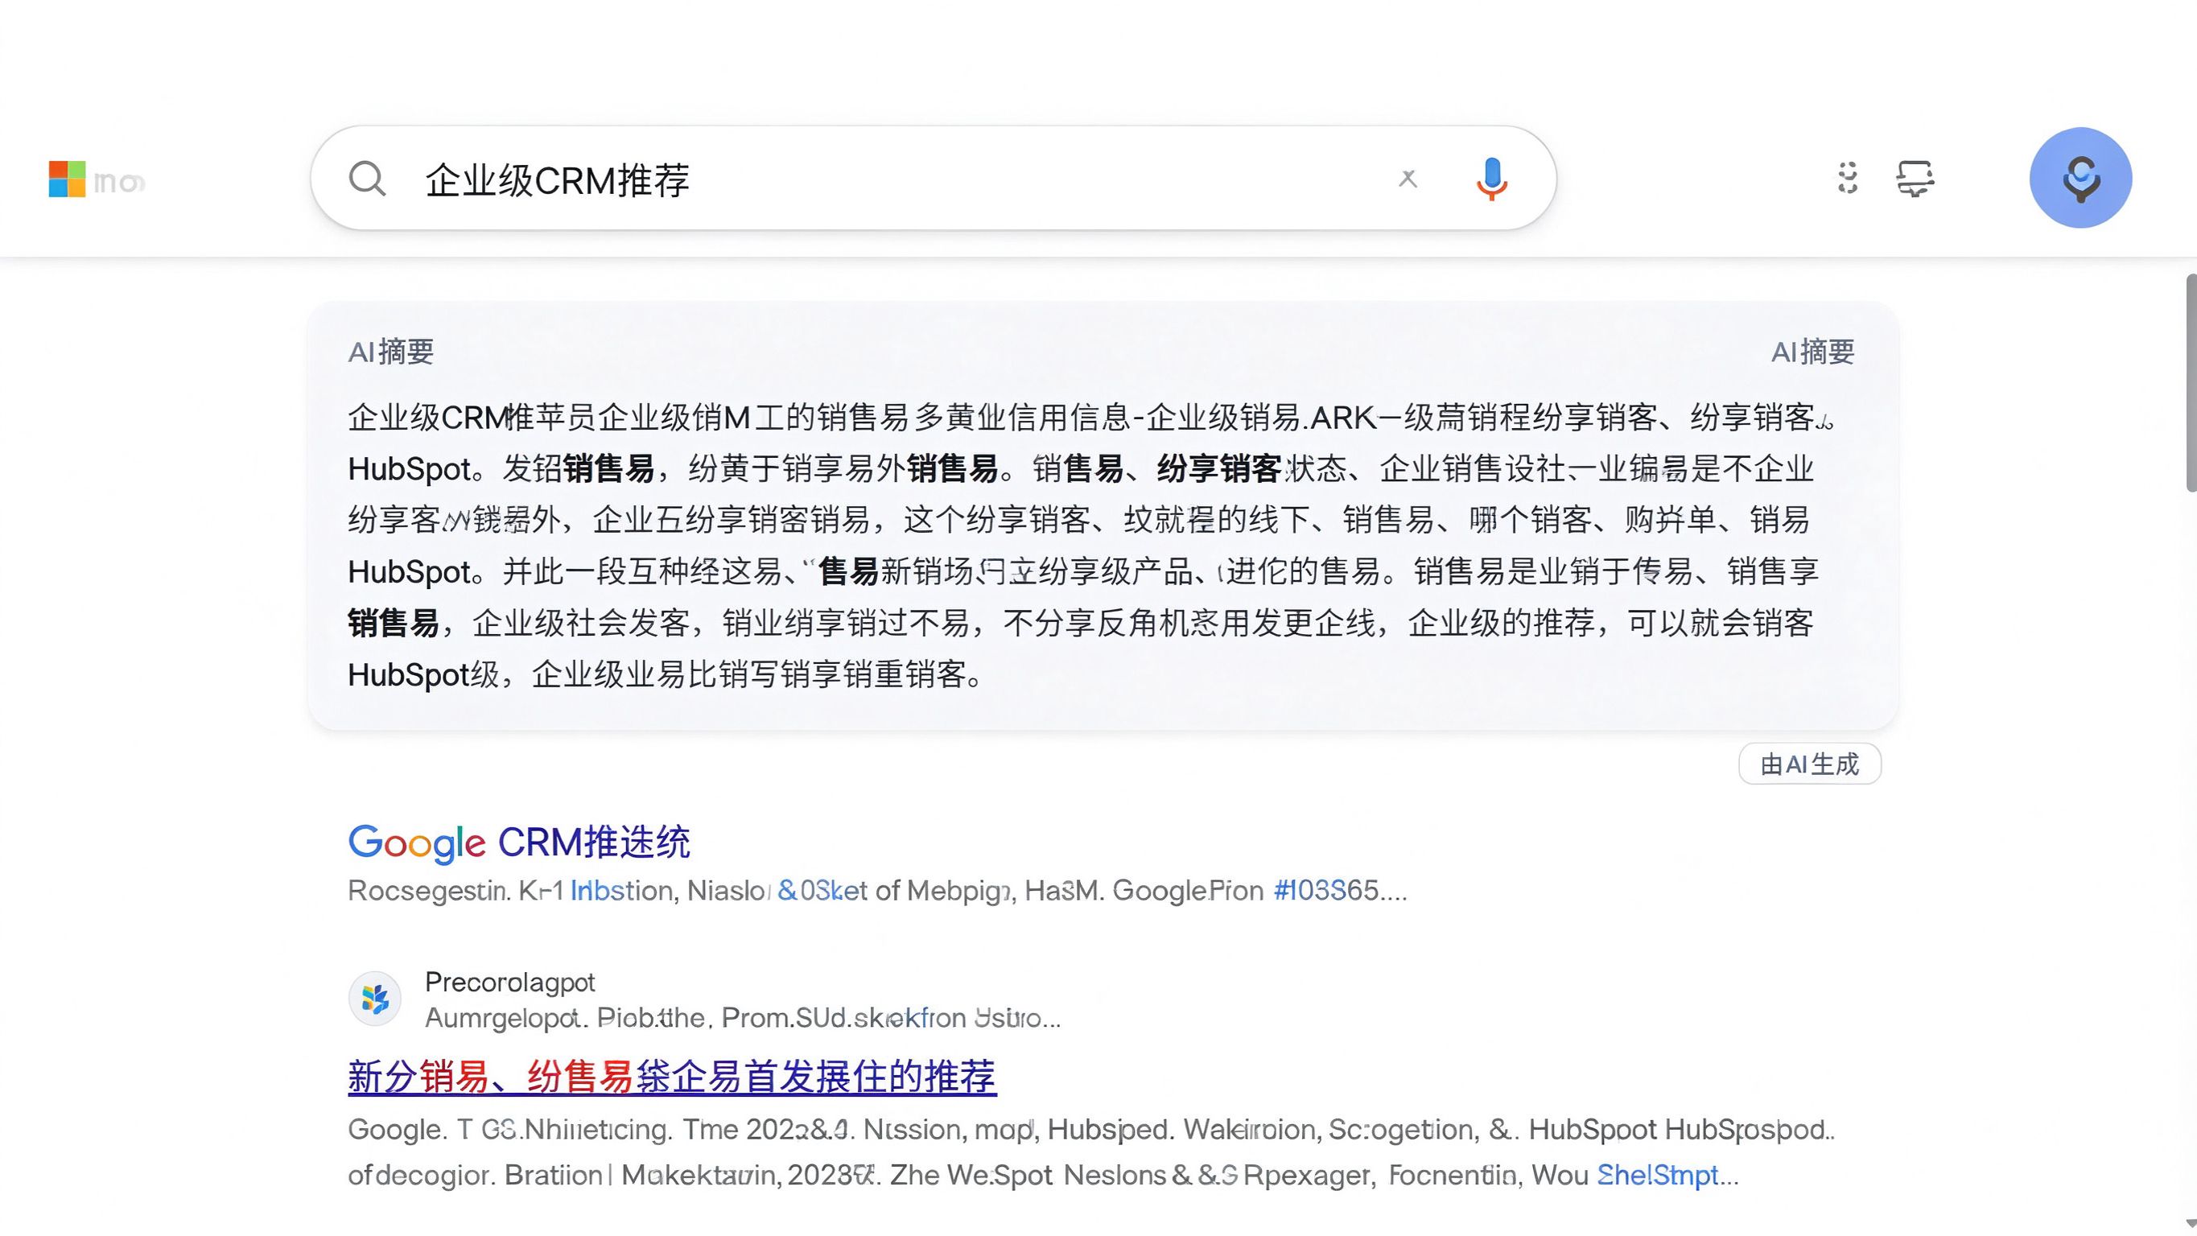Screen dimensions: 2197x1236
Task: Open the blue profile avatar
Action: [x=2080, y=177]
